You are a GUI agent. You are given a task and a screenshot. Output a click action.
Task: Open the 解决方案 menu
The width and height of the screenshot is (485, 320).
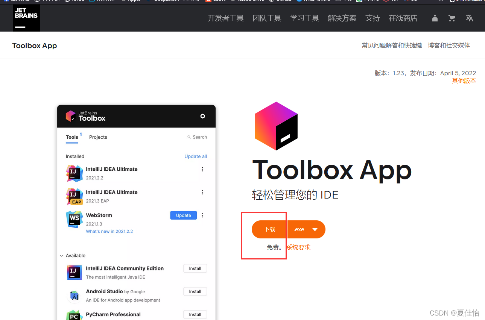coord(342,18)
